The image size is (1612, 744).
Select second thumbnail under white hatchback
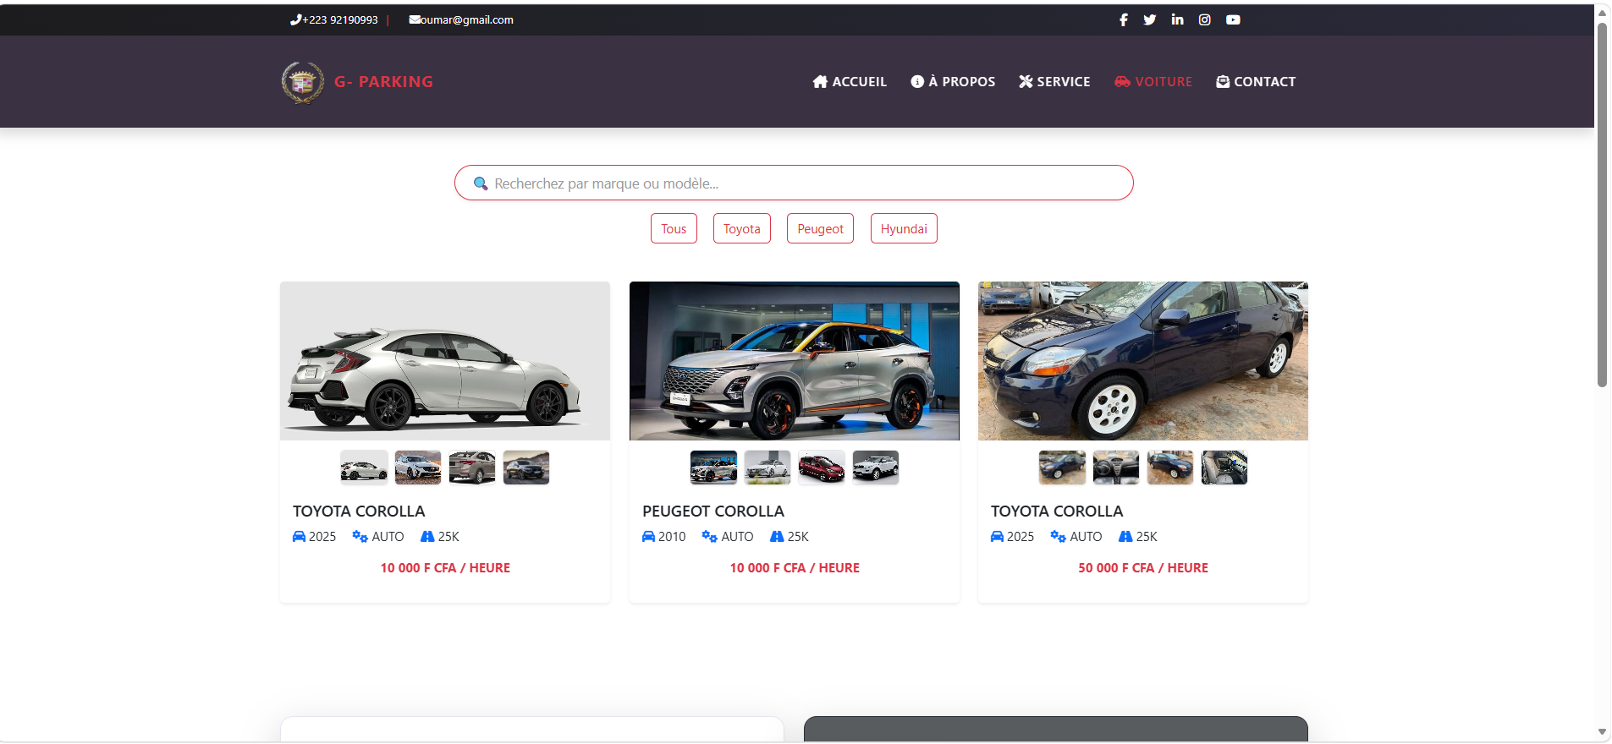pos(418,468)
